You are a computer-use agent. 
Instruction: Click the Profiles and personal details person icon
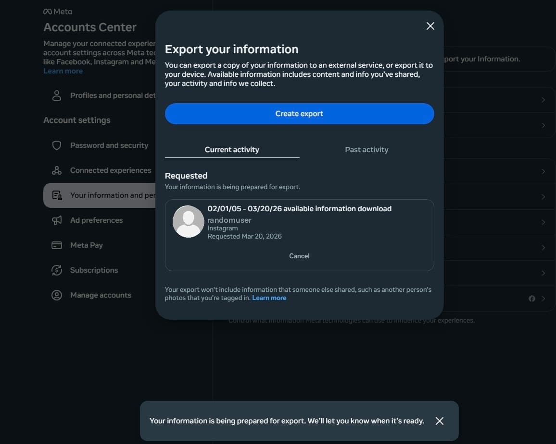(57, 96)
